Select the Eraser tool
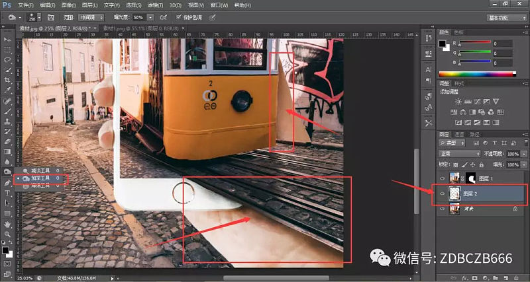The height and width of the screenshot is (282, 530). pyautogui.click(x=7, y=141)
